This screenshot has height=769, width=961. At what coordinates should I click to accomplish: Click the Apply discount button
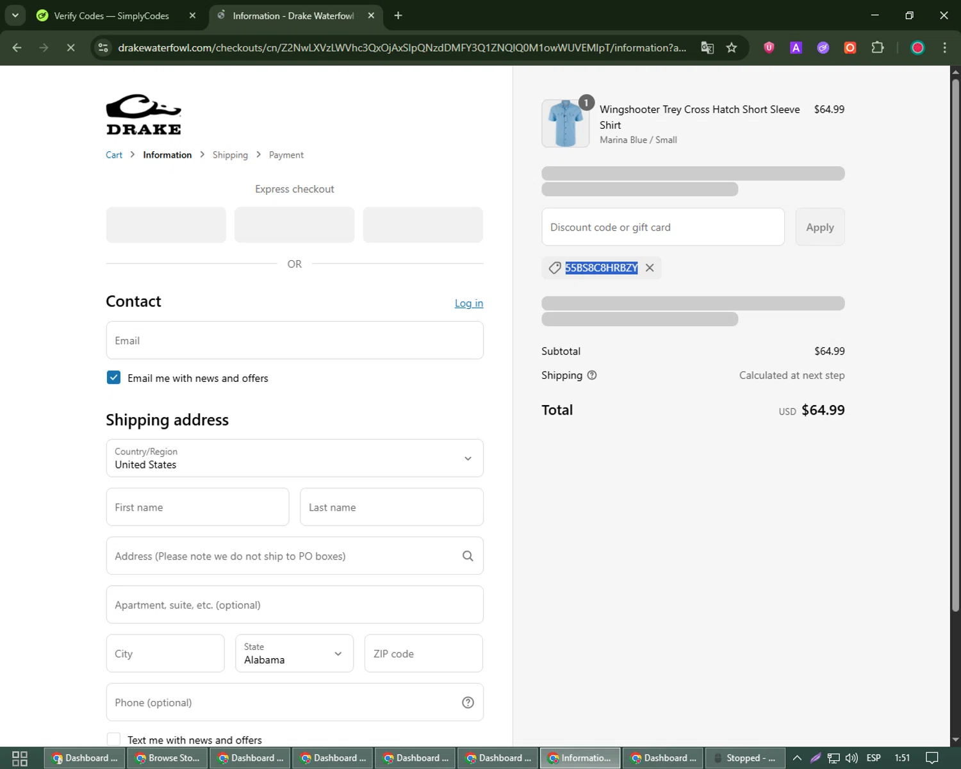point(820,227)
